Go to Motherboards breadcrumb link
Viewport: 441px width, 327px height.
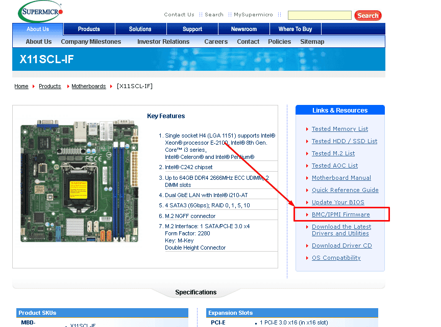[89, 86]
